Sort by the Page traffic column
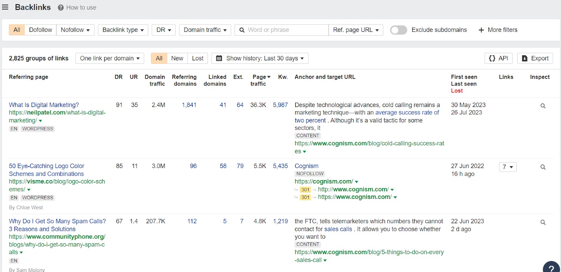The width and height of the screenshot is (561, 272). click(260, 80)
